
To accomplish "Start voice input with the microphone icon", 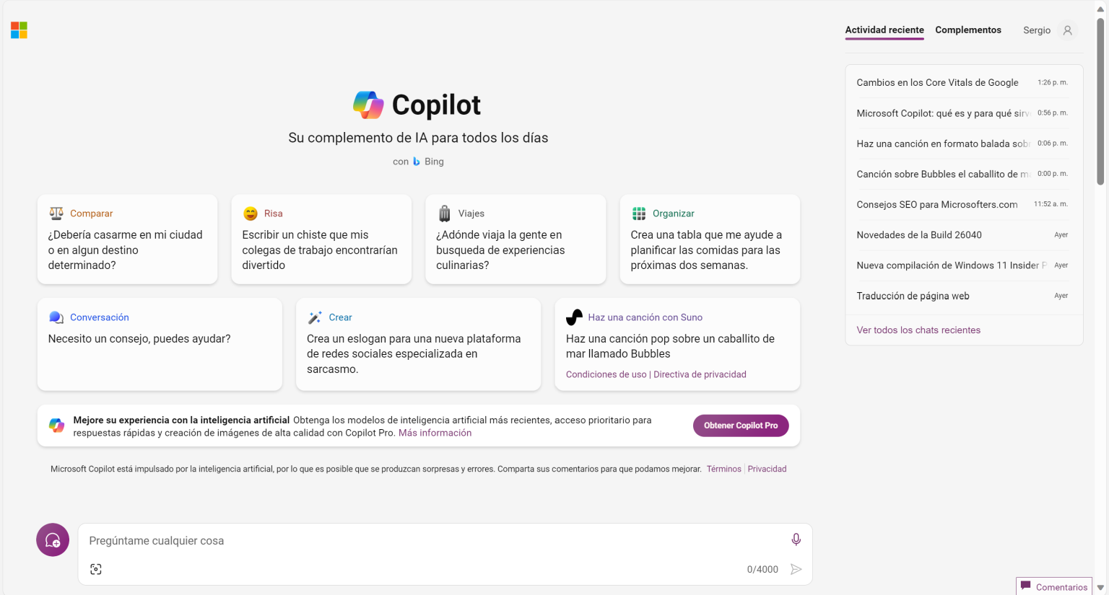I will [796, 539].
